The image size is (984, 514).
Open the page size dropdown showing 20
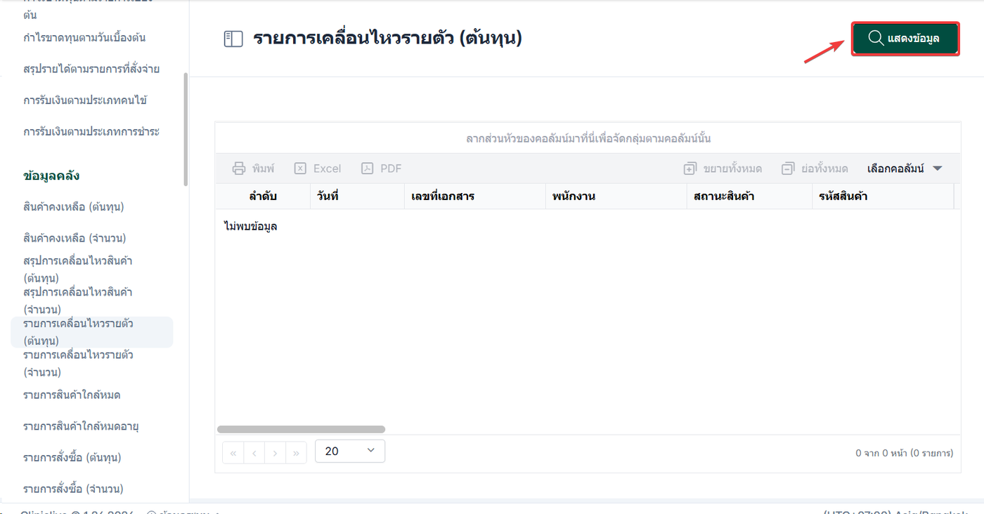tap(350, 451)
